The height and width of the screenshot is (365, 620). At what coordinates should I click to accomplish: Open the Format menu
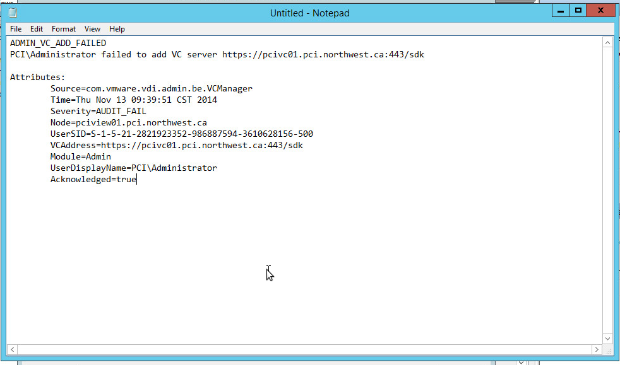point(64,29)
